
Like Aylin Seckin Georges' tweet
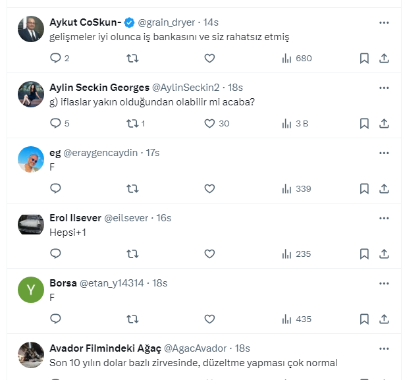[x=209, y=123]
